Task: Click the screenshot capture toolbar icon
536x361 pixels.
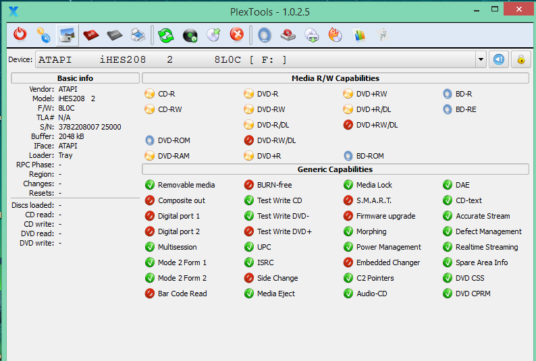Action: (68, 35)
